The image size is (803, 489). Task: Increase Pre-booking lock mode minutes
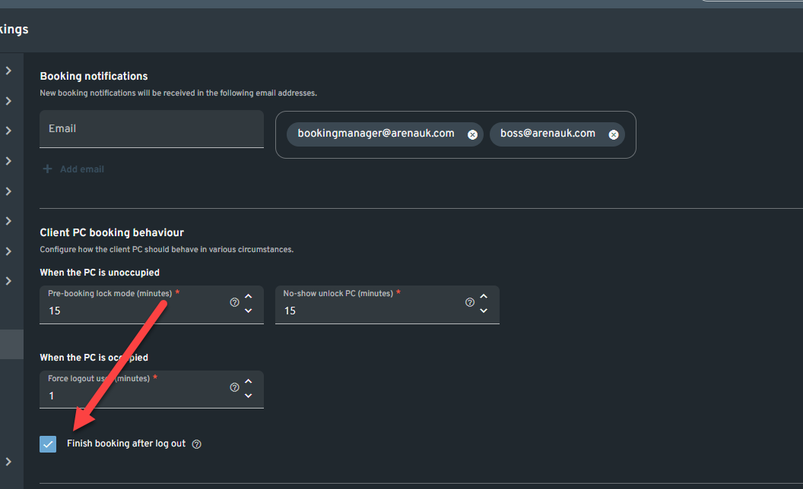click(248, 296)
